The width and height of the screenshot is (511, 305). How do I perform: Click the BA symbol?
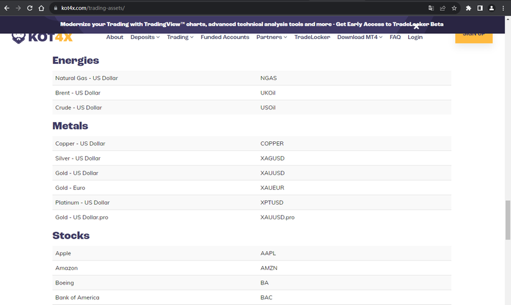(x=264, y=283)
